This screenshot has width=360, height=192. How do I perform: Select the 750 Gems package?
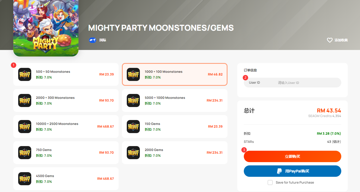click(66, 153)
